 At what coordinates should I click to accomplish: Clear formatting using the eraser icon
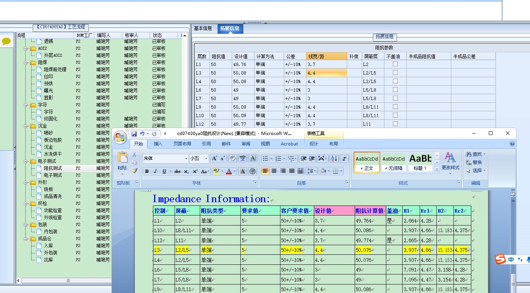point(233,158)
